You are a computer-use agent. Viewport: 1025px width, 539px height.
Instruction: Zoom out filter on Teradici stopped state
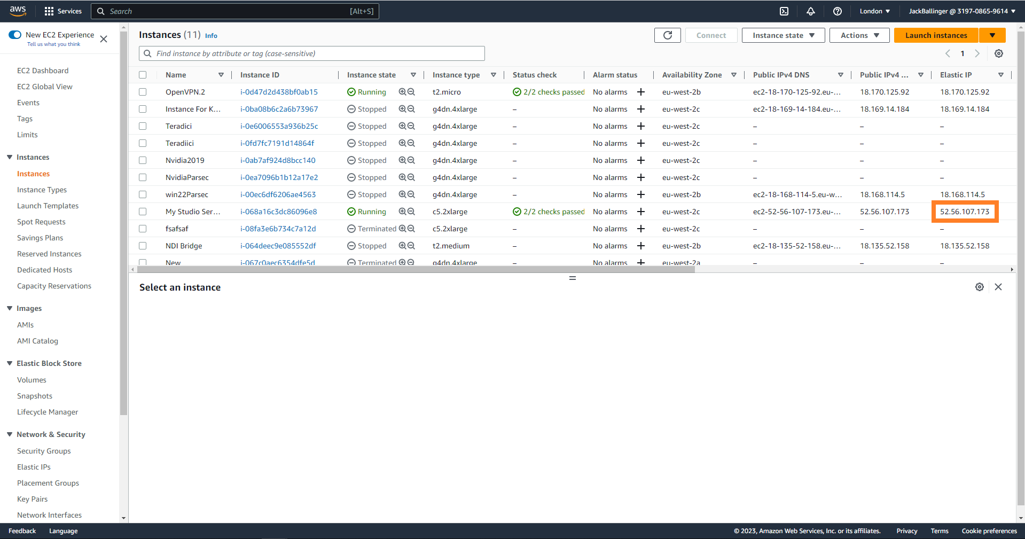point(411,126)
